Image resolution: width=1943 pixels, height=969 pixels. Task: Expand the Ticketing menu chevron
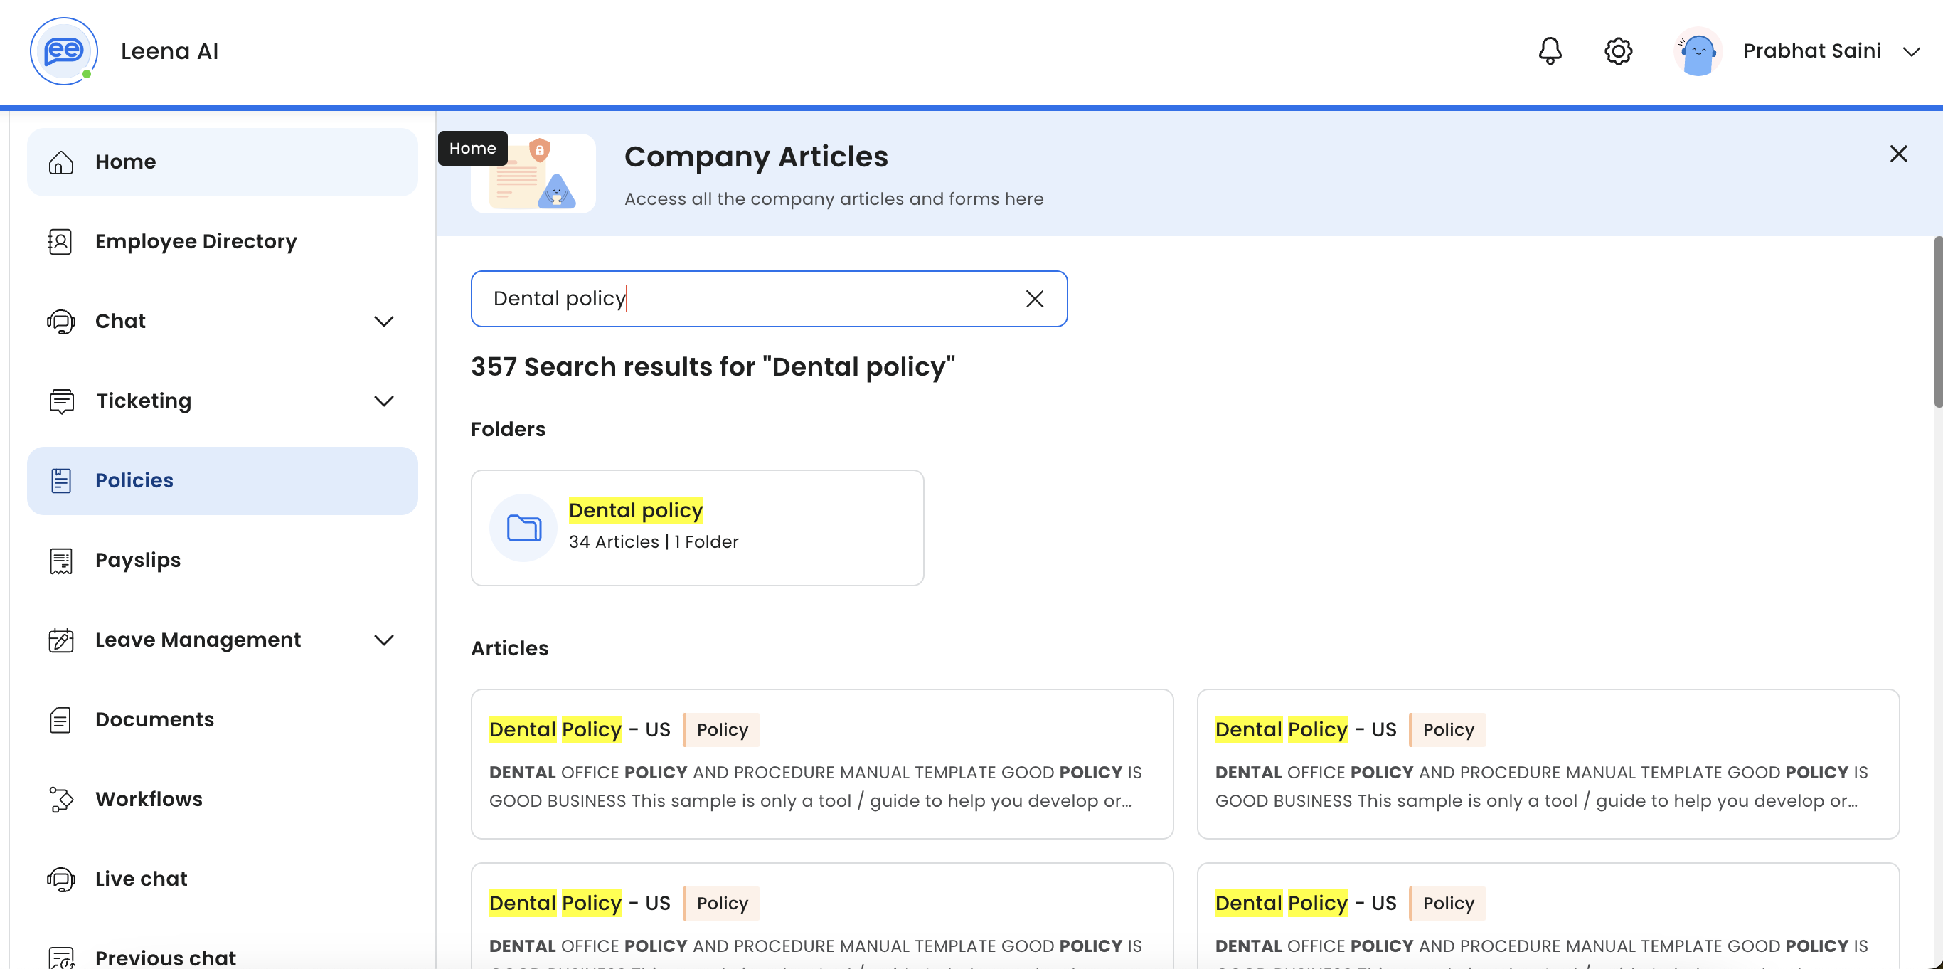tap(383, 401)
